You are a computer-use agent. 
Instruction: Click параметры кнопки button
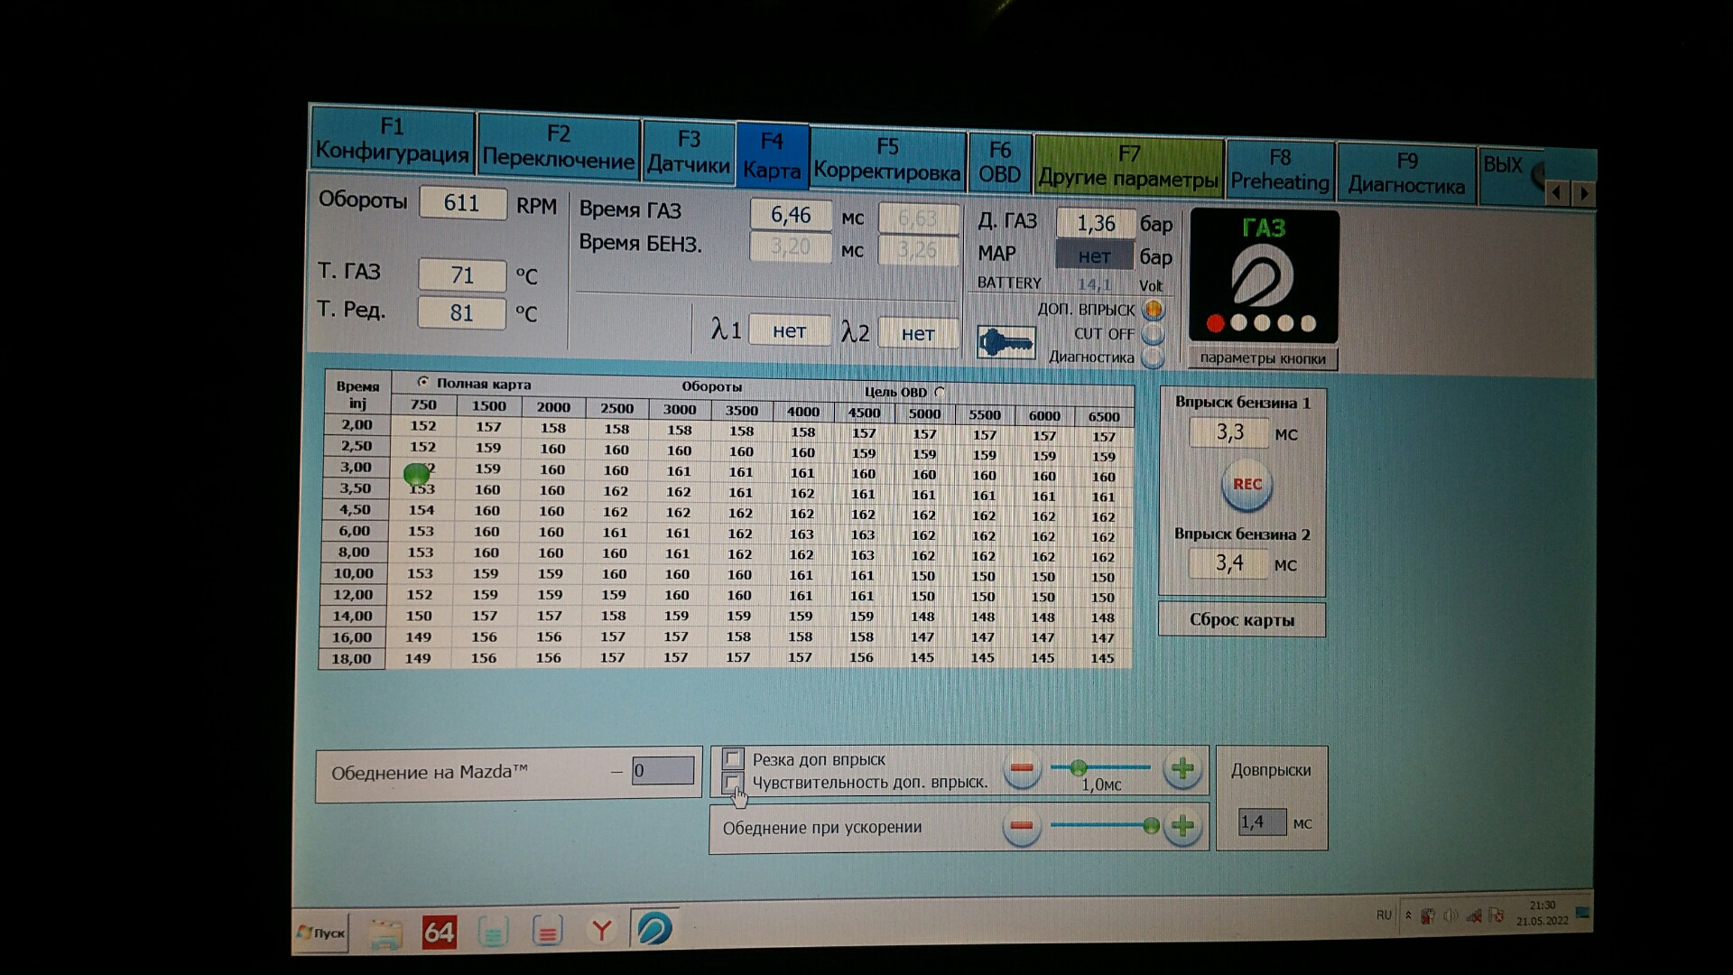pos(1263,358)
